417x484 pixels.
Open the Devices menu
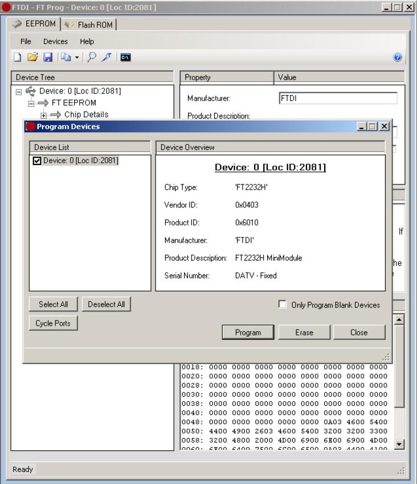tap(55, 42)
